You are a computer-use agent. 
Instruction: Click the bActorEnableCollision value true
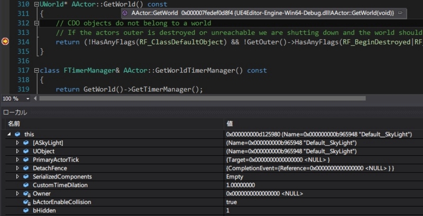pos(232,202)
